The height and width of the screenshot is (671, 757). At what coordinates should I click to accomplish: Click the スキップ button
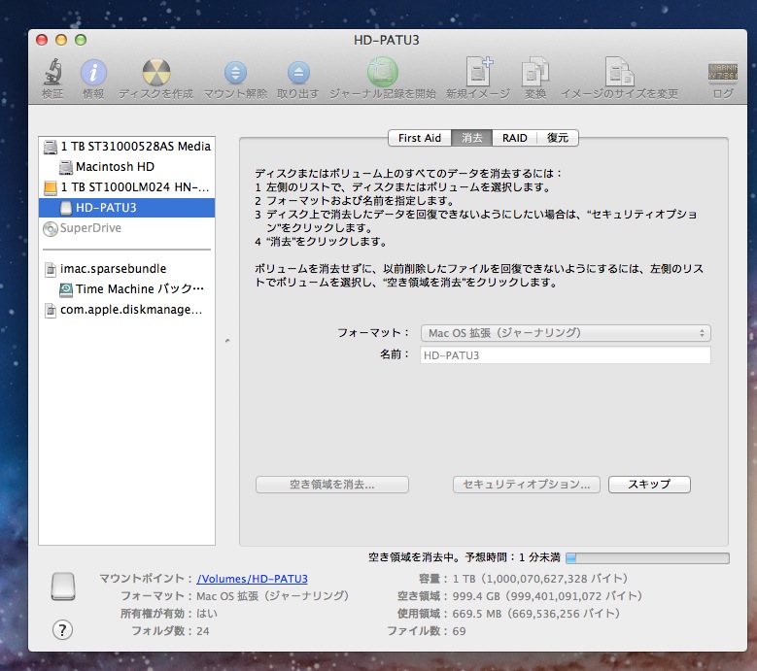(x=649, y=485)
